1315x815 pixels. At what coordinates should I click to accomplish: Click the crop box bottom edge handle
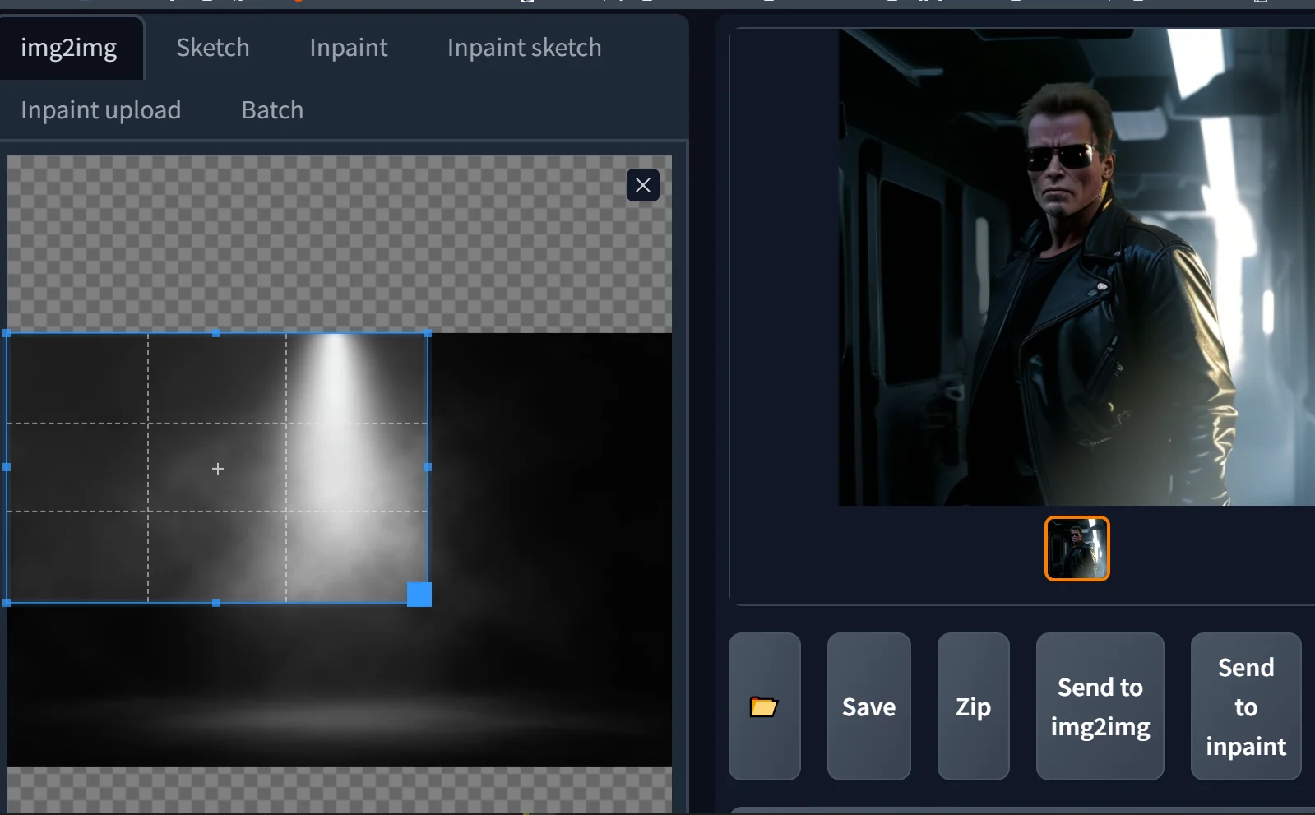click(x=216, y=603)
